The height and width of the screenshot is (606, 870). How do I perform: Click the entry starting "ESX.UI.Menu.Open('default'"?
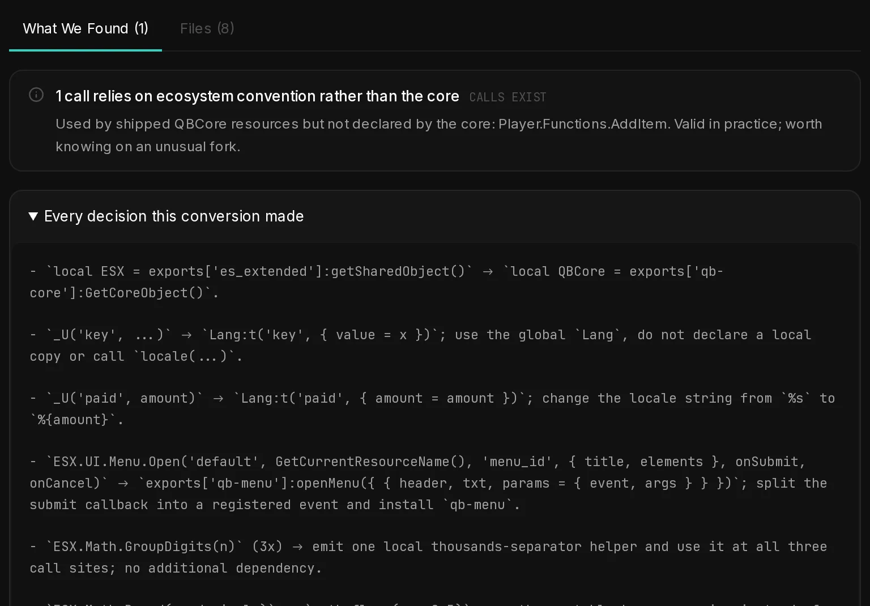pyautogui.click(x=429, y=483)
